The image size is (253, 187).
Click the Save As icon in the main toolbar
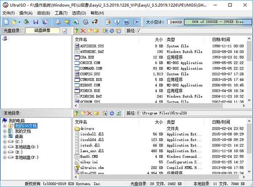[x=45, y=22]
